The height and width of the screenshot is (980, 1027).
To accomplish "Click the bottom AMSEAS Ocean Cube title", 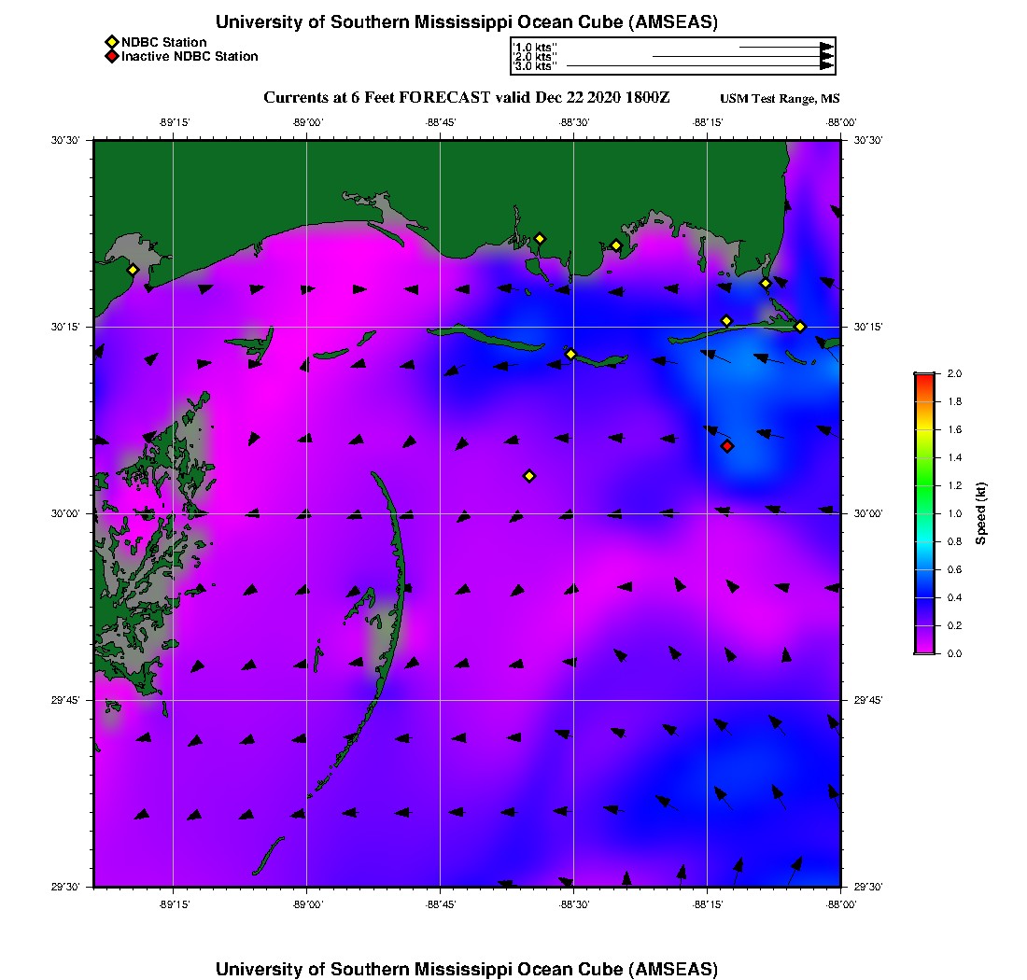I will click(x=467, y=969).
